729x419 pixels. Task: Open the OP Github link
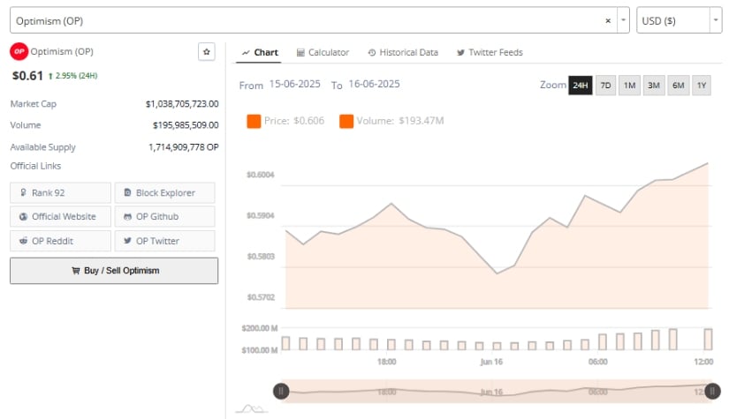164,217
